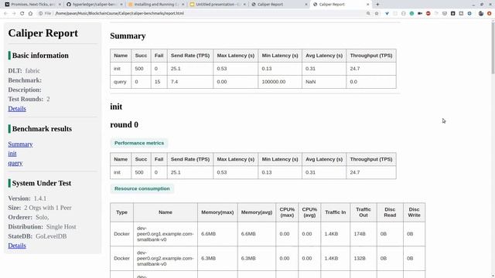Click dev-peer0.org1.example.com-smallbank-v0 name cell
Image resolution: width=495 pixels, height=278 pixels.
pos(165,234)
